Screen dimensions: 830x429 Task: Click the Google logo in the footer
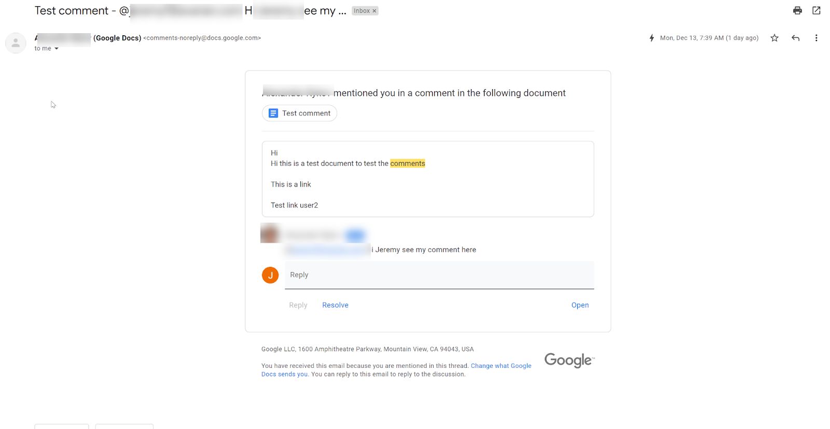568,360
